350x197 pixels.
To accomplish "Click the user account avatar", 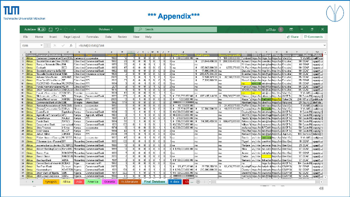I will (x=281, y=29).
